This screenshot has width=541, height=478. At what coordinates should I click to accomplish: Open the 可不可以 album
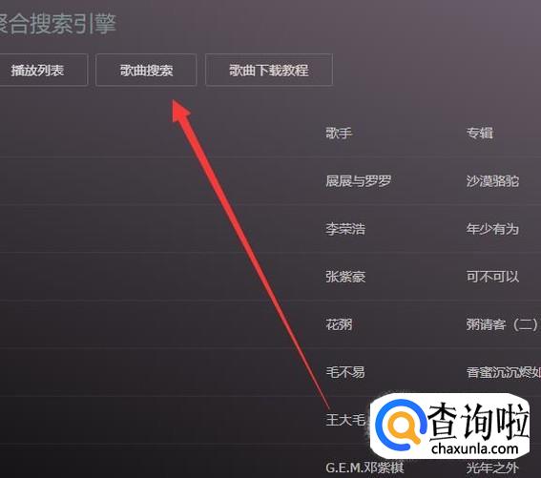[492, 277]
